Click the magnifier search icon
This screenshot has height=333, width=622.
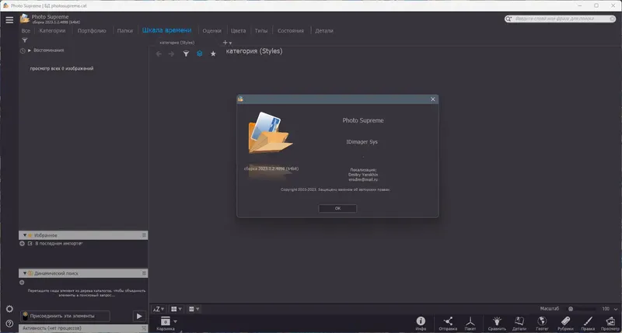[508, 19]
